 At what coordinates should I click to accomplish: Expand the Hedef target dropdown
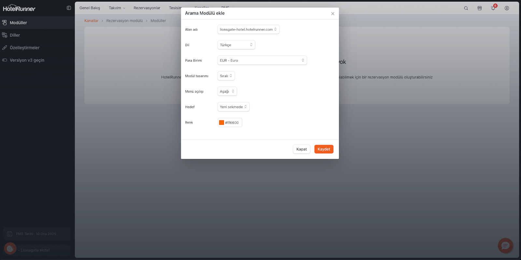233,107
